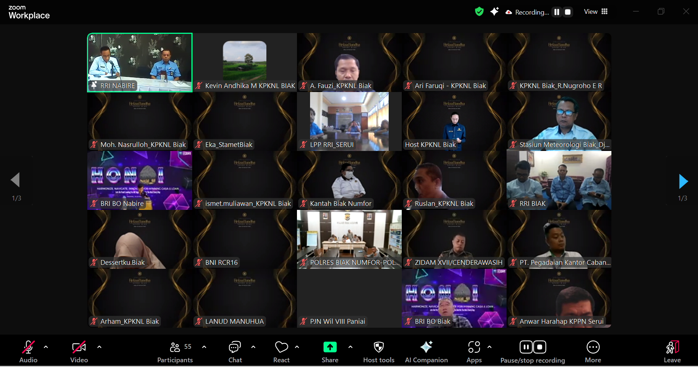Image resolution: width=698 pixels, height=367 pixels.
Task: Start screen sharing with Share button
Action: (x=330, y=352)
